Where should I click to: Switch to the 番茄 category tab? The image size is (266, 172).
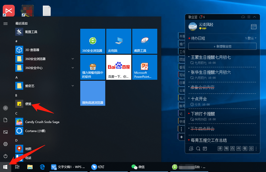coord(182,67)
